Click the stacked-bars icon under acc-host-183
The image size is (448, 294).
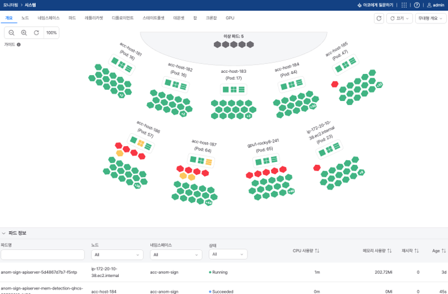point(242,90)
